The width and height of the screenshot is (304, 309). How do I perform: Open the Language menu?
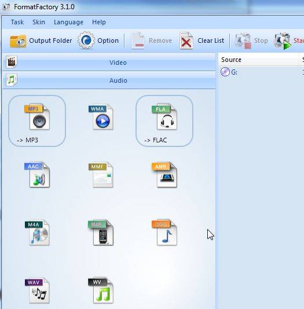[x=68, y=22]
